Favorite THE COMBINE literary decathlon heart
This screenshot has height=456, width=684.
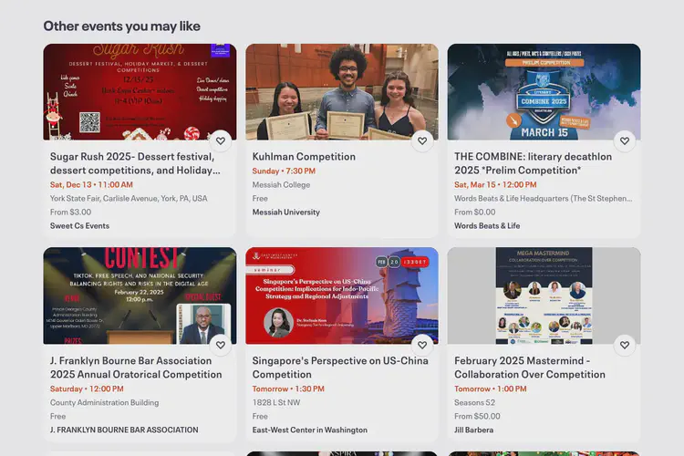tap(625, 141)
